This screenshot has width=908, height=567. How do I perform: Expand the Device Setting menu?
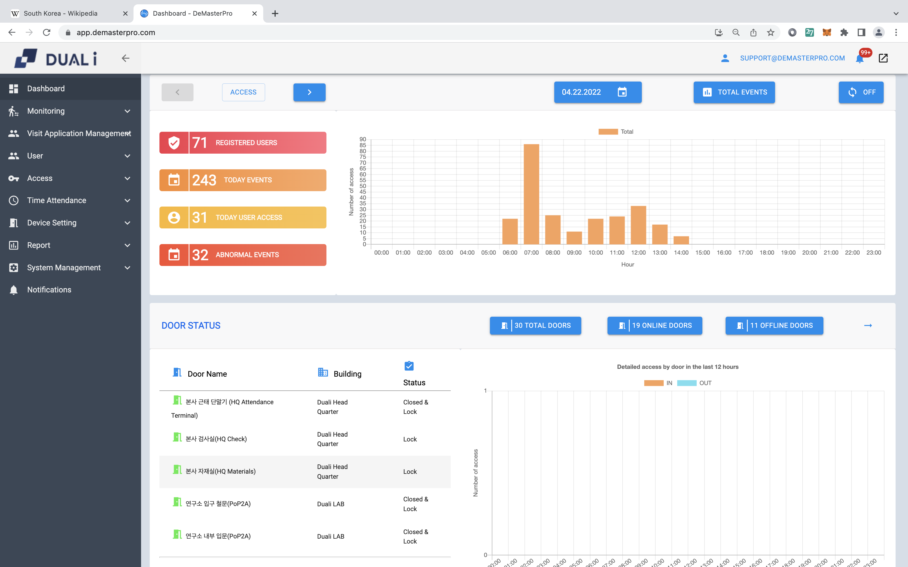[71, 223]
